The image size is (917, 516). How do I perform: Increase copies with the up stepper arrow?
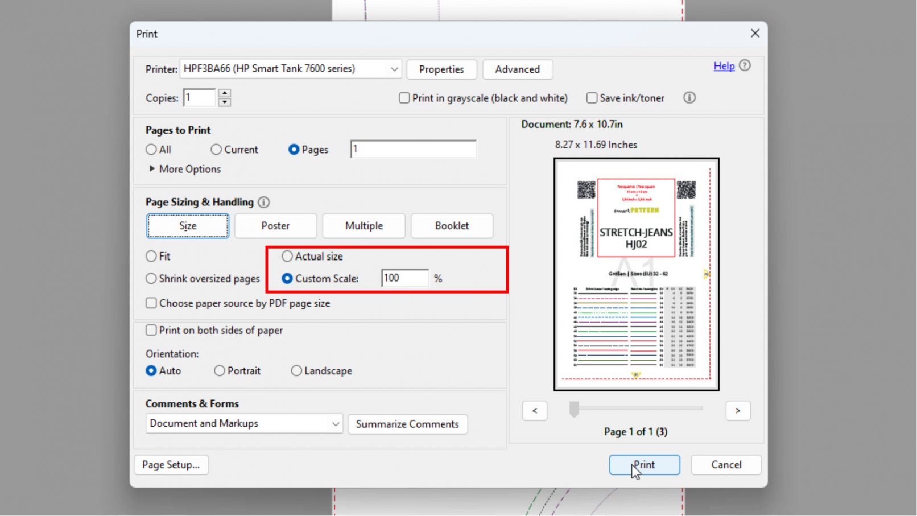point(224,93)
